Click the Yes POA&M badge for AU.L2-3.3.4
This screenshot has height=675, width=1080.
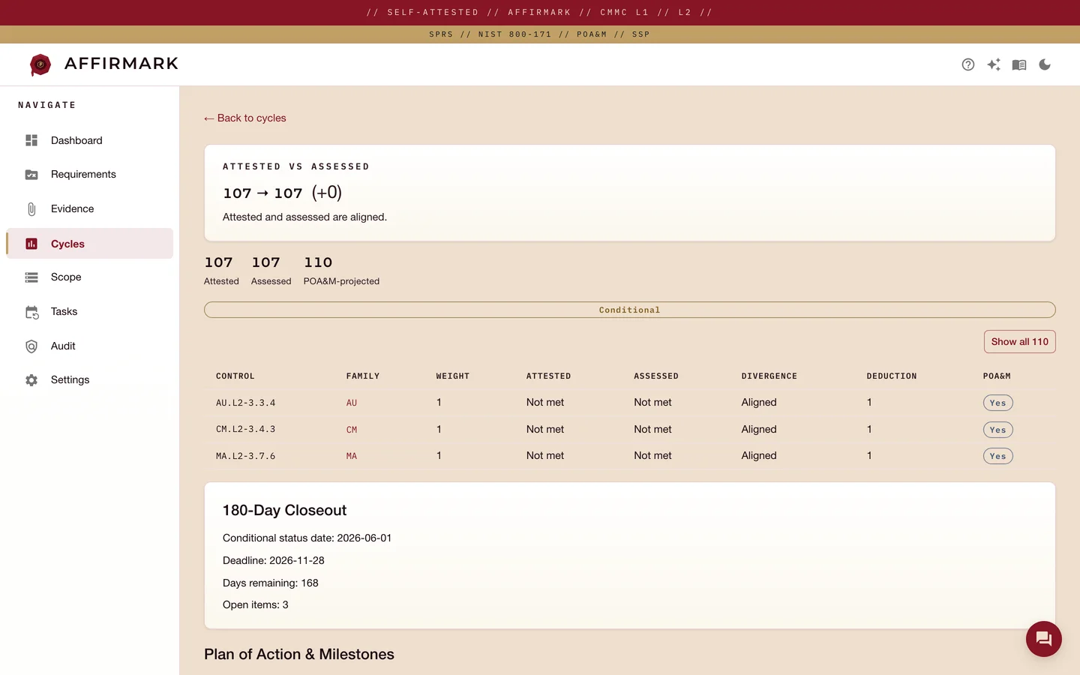[997, 403]
